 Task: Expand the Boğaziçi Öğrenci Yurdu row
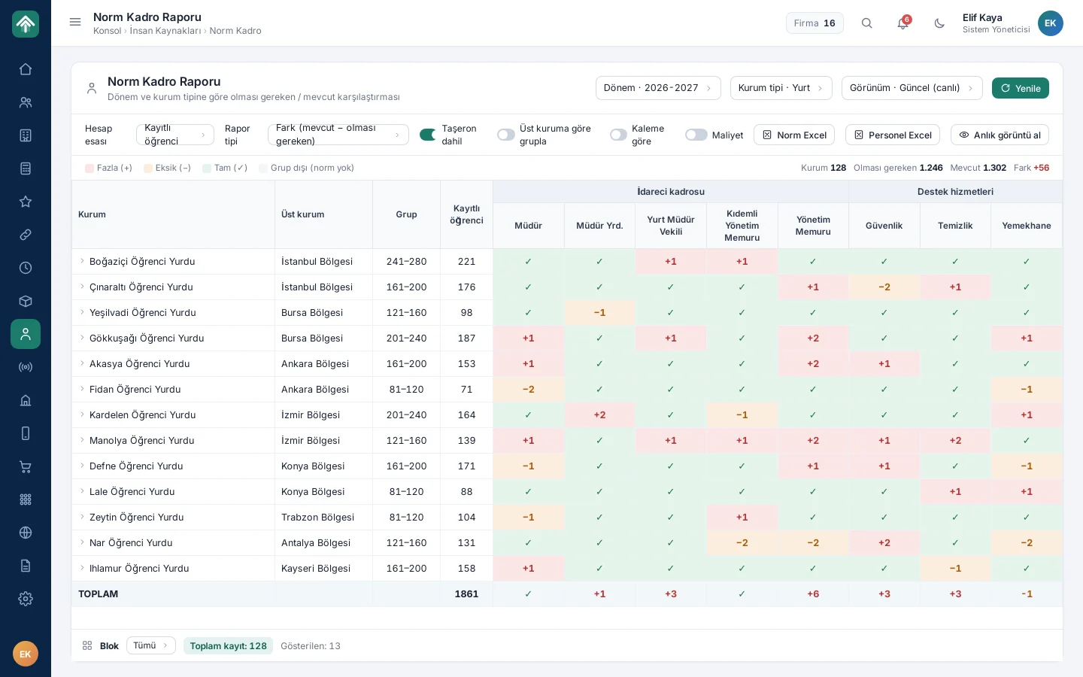point(82,261)
